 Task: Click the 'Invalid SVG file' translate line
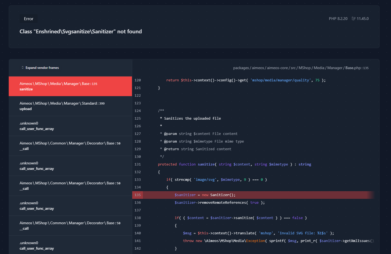point(258,233)
